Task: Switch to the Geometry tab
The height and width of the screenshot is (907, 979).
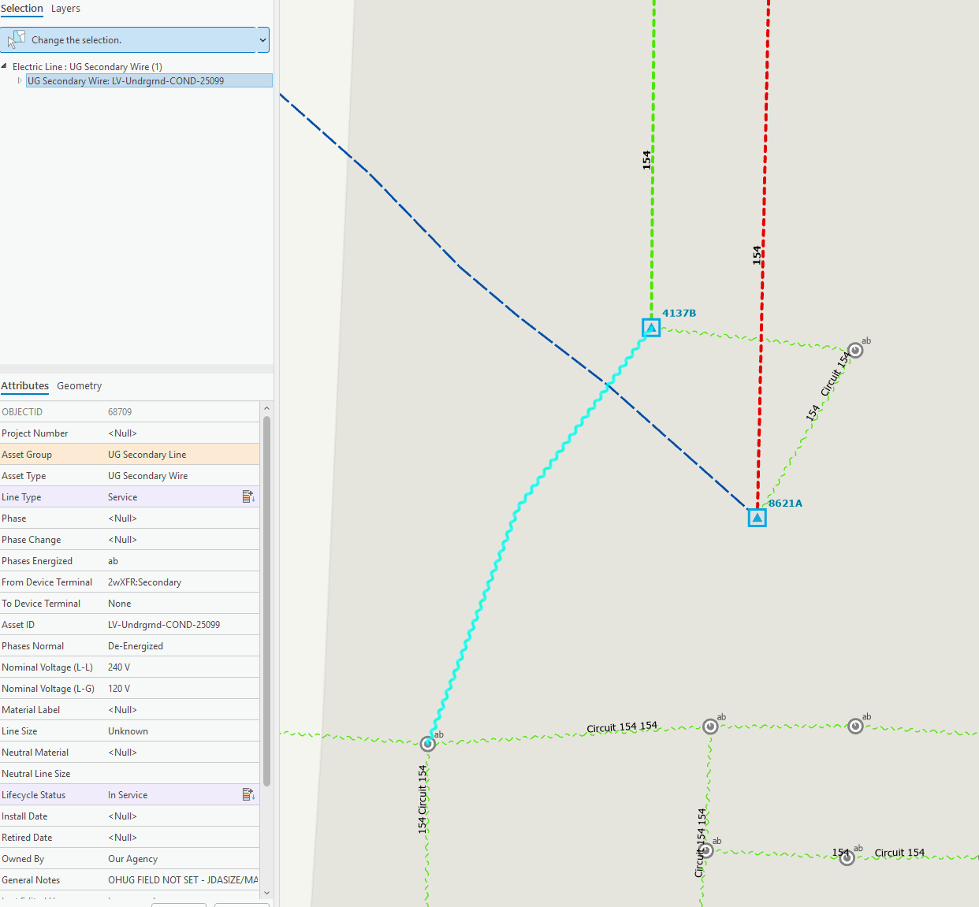Action: coord(79,386)
